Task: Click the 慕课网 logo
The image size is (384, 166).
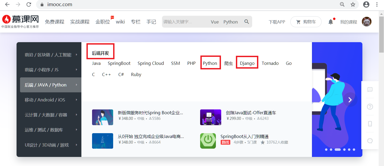Action: click(20, 21)
